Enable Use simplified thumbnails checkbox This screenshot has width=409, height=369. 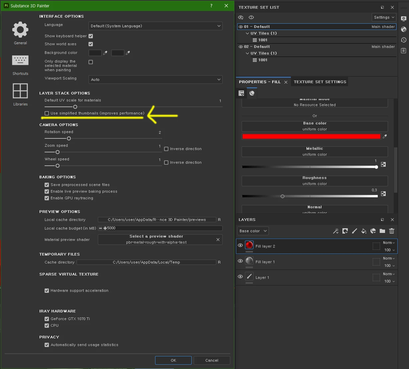pos(47,113)
